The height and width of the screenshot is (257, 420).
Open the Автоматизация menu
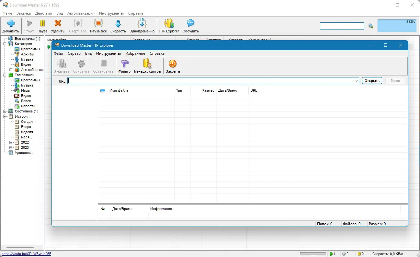81,13
